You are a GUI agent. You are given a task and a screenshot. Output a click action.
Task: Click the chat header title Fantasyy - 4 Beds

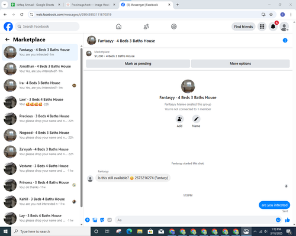[x=127, y=41]
